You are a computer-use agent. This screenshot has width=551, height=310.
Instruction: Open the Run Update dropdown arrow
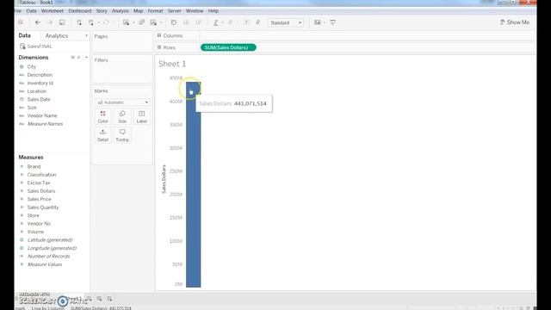[x=113, y=23]
